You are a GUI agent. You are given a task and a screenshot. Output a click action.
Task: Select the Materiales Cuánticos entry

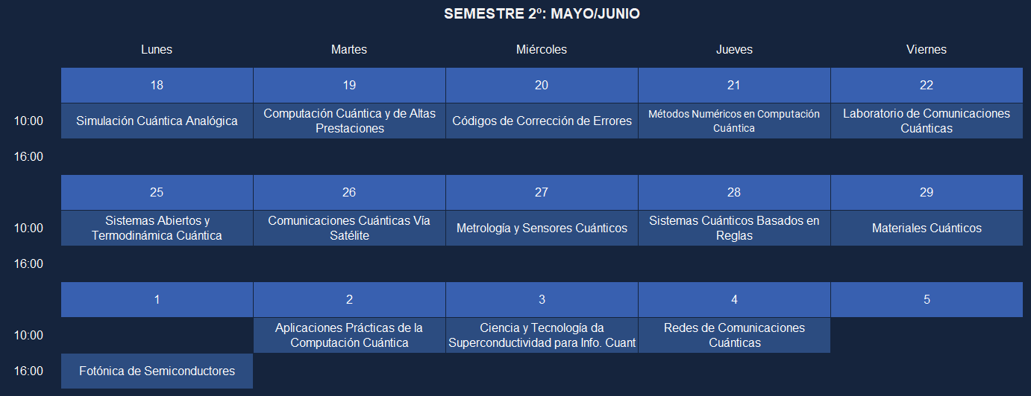pyautogui.click(x=927, y=228)
